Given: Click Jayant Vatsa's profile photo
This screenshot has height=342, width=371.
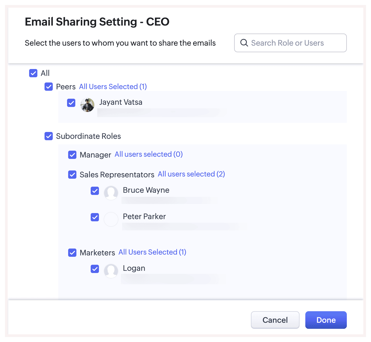Looking at the screenshot, I should pyautogui.click(x=87, y=105).
